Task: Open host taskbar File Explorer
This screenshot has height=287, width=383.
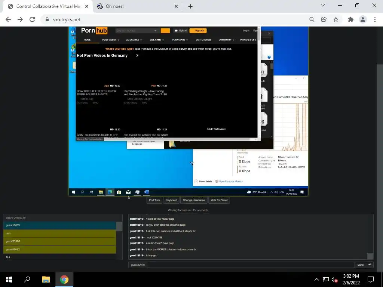Action: [46, 280]
